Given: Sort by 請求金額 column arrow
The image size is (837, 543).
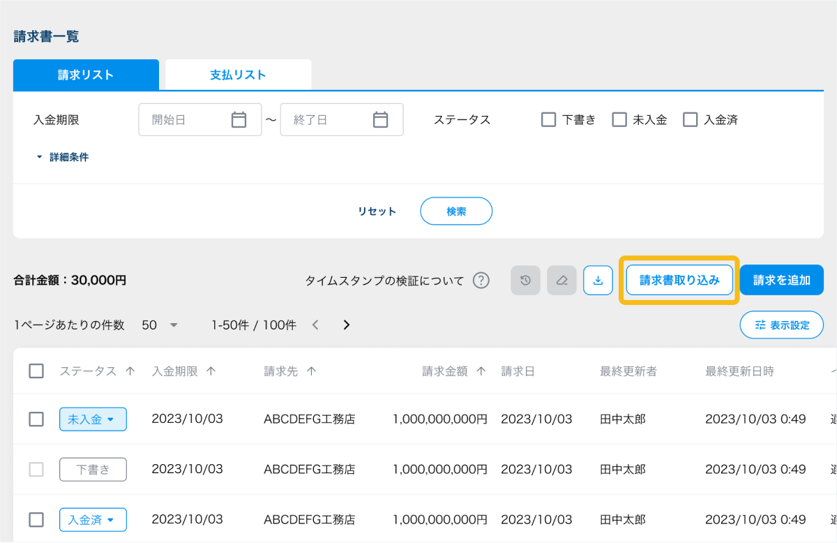Looking at the screenshot, I should [x=481, y=371].
